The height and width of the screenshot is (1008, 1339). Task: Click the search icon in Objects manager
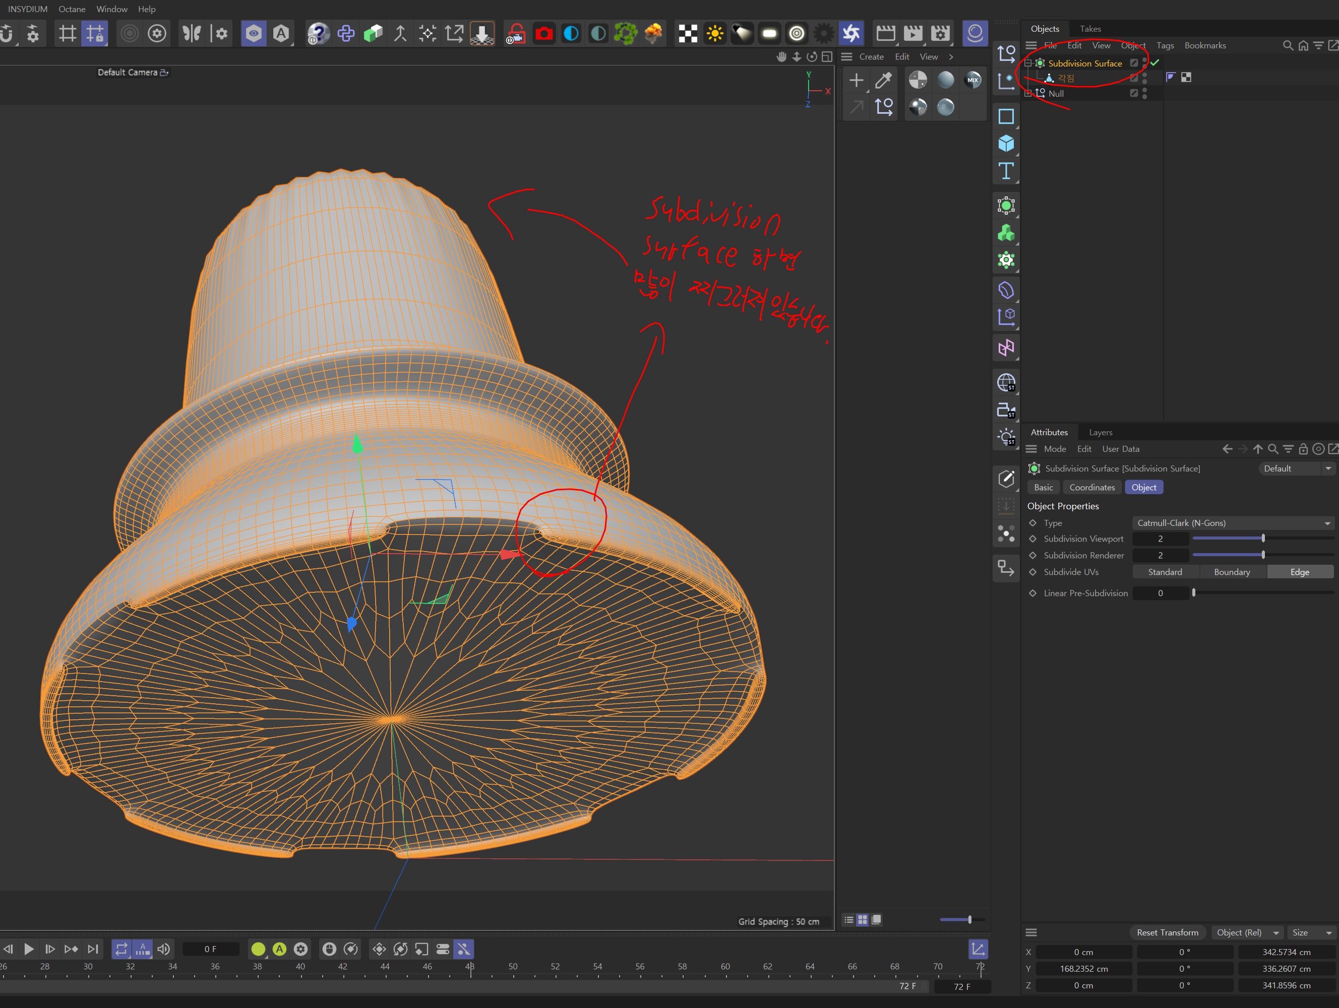pyautogui.click(x=1288, y=45)
